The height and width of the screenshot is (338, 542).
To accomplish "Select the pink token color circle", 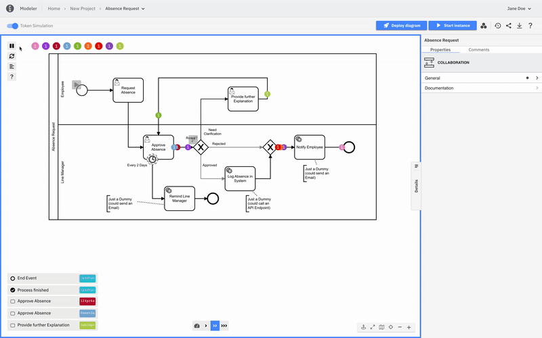I will (x=35, y=46).
